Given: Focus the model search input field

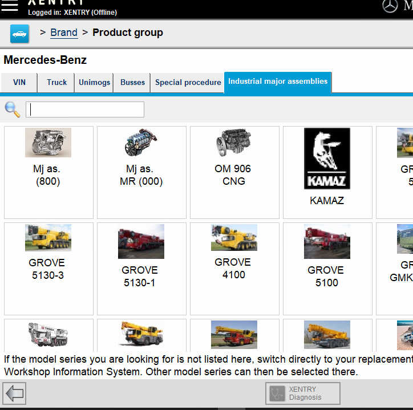Looking at the screenshot, I should pos(85,109).
